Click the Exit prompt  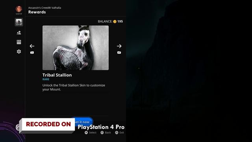[x=120, y=133]
